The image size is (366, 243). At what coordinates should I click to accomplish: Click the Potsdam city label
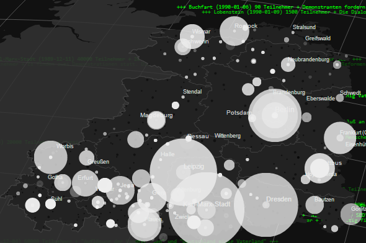tap(239, 113)
